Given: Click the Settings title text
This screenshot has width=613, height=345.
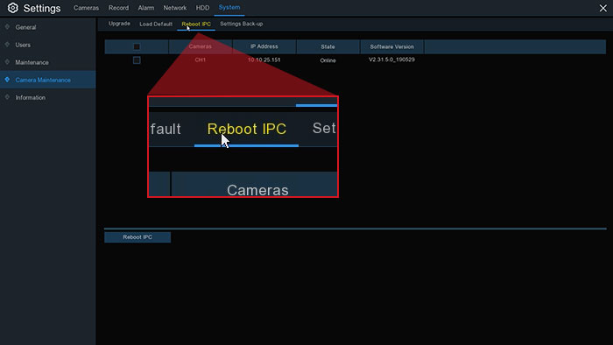Looking at the screenshot, I should (x=42, y=8).
